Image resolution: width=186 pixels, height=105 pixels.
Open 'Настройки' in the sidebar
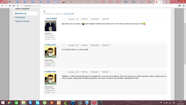coord(20,17)
